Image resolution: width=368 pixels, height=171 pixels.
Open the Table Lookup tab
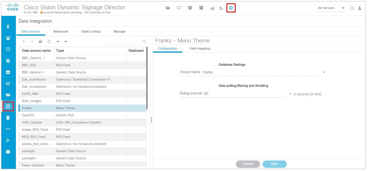click(x=91, y=31)
